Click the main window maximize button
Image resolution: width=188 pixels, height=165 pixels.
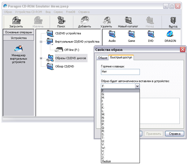pos(172,6)
